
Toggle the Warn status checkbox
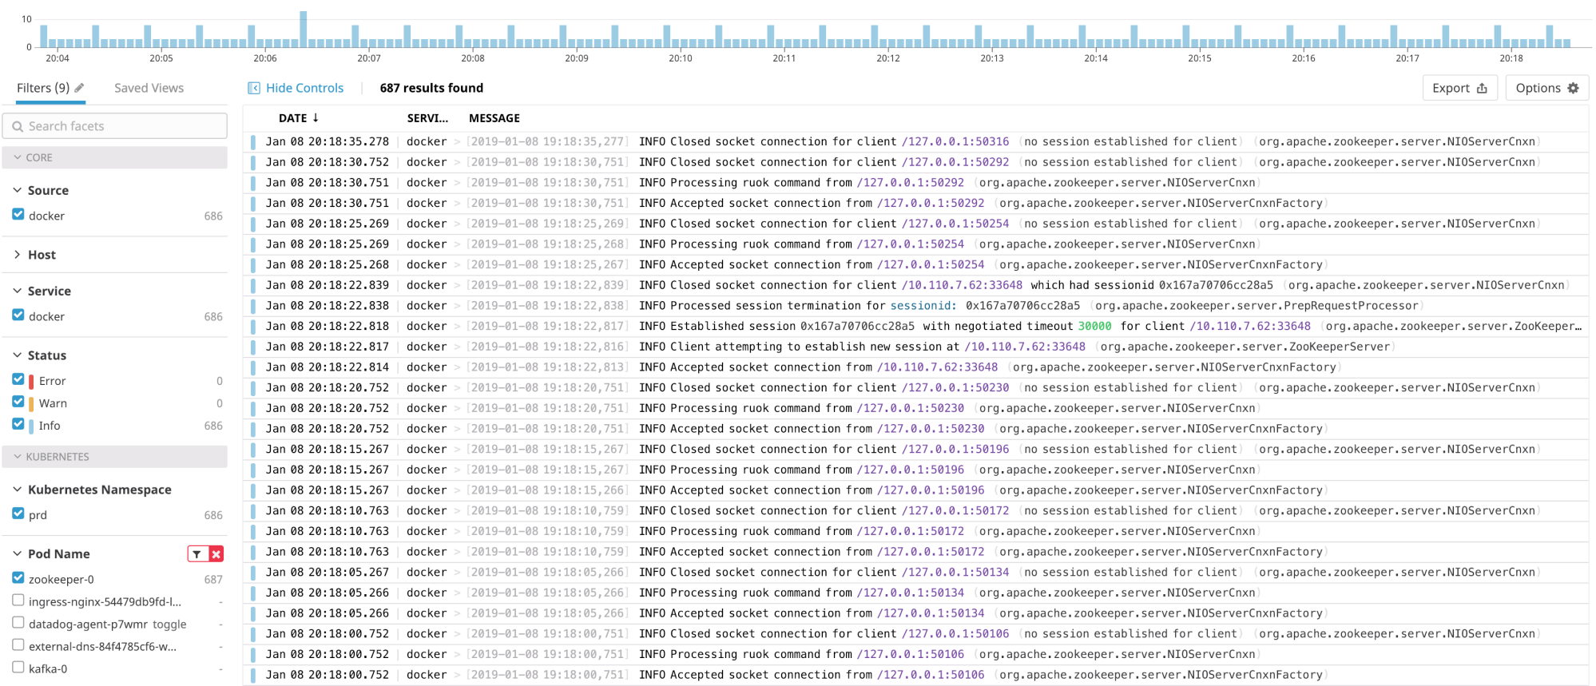(18, 402)
